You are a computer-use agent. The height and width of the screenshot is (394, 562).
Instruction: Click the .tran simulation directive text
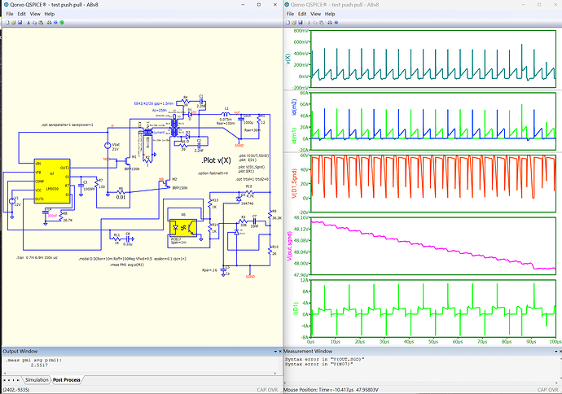[x=37, y=257]
